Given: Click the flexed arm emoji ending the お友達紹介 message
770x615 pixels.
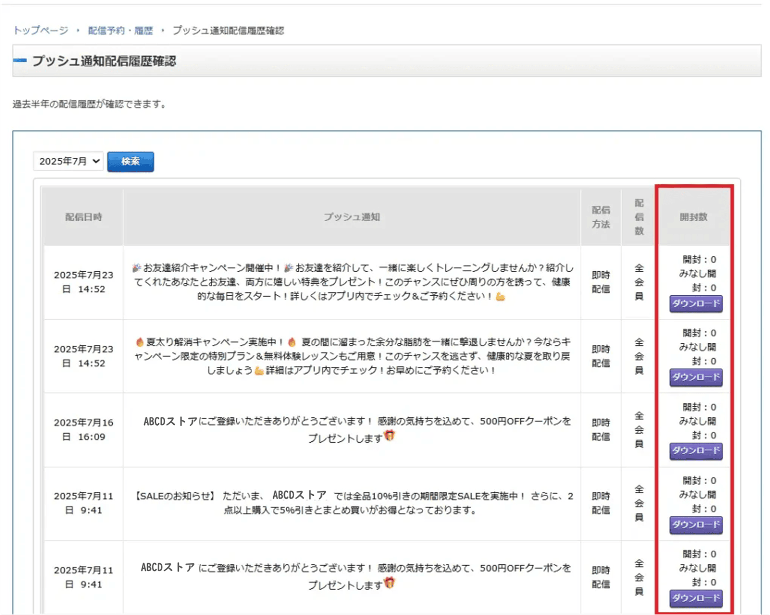Looking at the screenshot, I should 500,297.
